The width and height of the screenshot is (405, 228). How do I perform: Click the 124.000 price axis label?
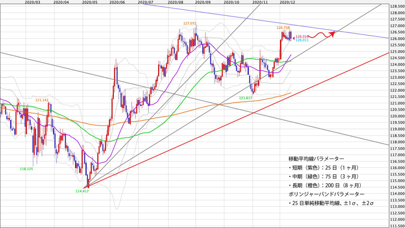(398, 65)
